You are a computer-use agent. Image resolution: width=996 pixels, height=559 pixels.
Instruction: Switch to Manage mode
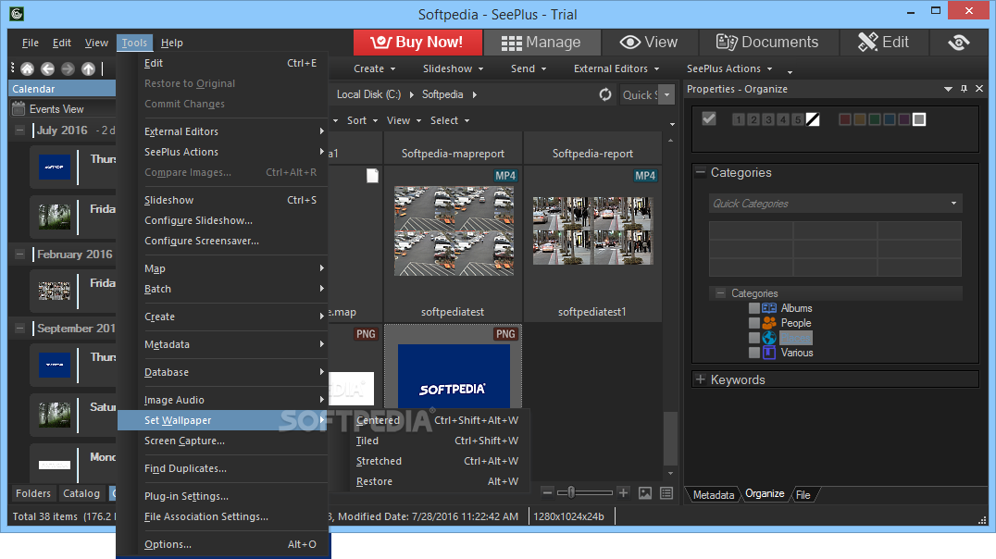(542, 43)
